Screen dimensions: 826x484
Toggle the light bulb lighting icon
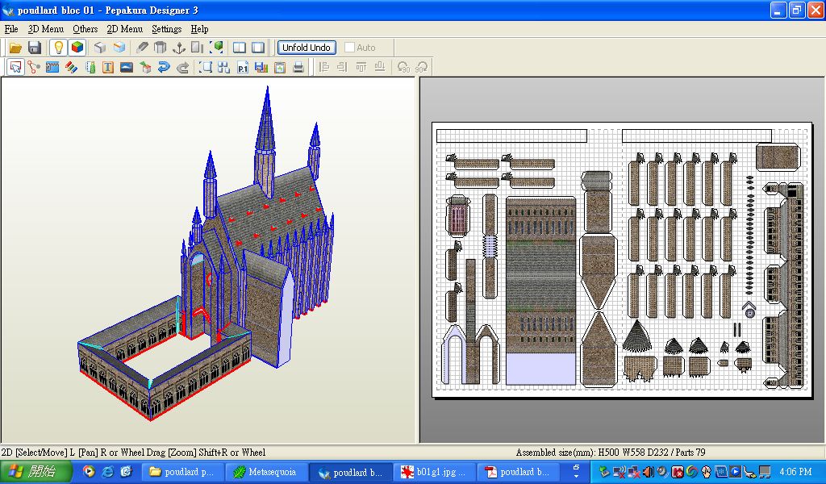[58, 48]
